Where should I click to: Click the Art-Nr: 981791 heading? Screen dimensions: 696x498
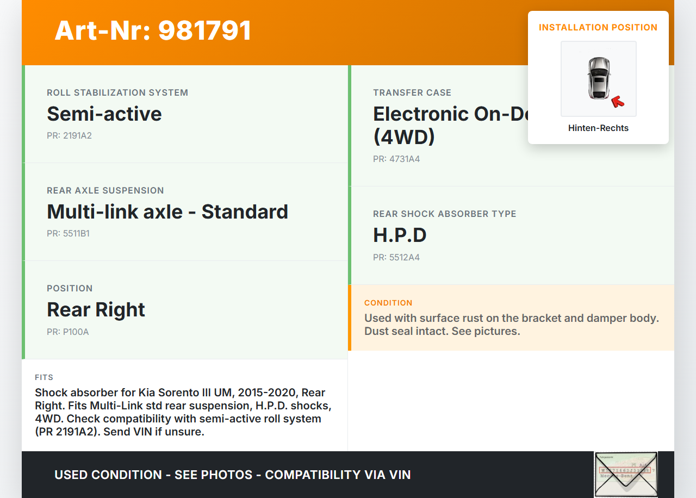[153, 31]
